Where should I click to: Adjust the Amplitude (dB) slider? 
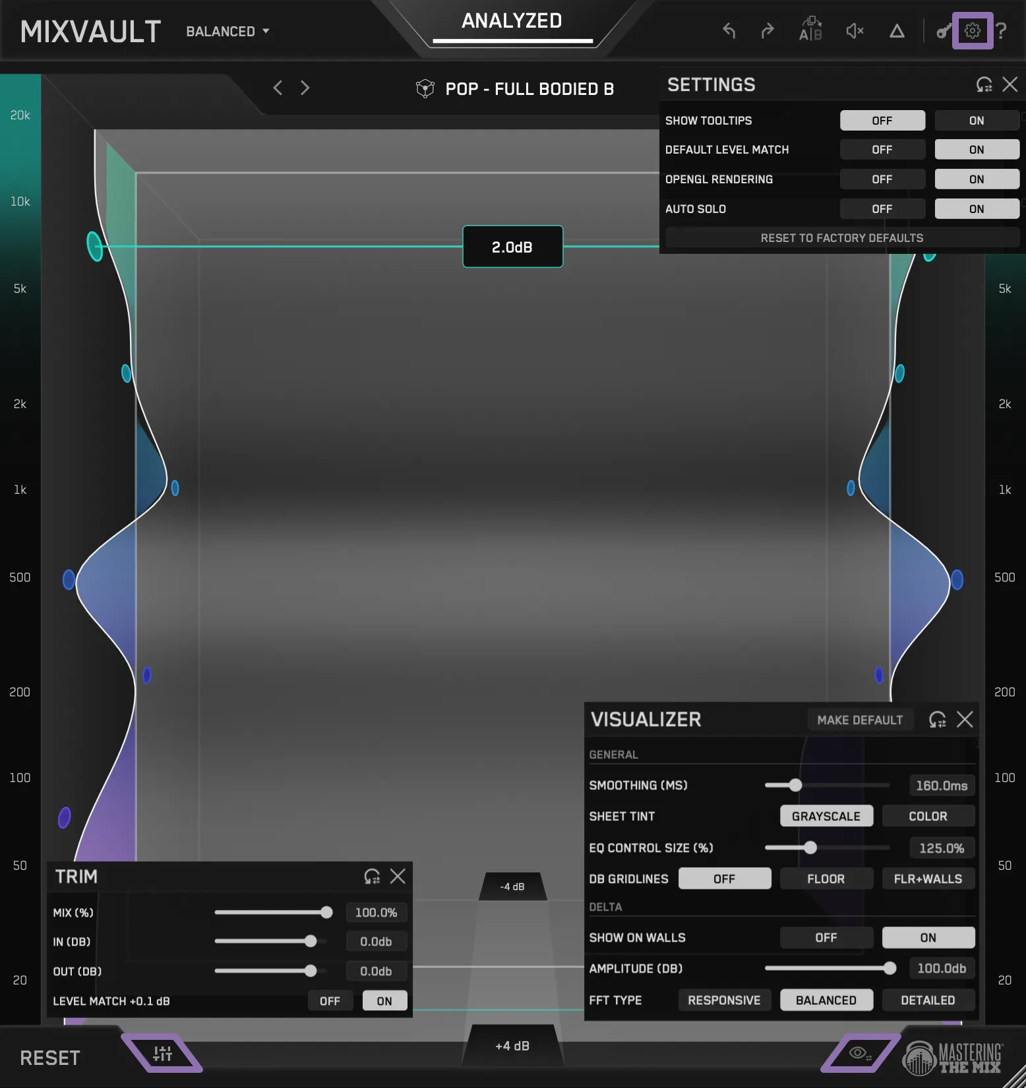(x=830, y=969)
